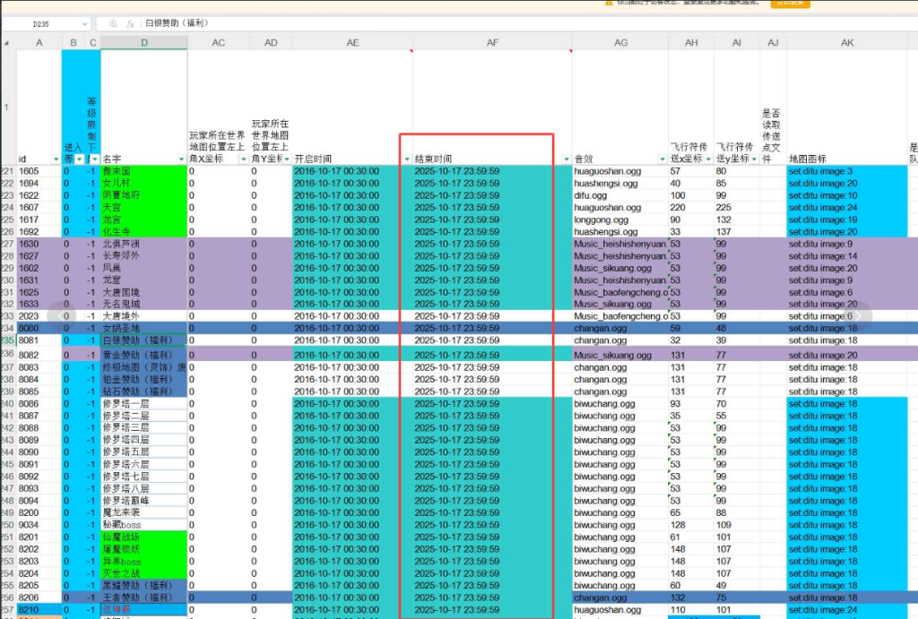Open filter dropdown for 名字 column

pos(181,159)
